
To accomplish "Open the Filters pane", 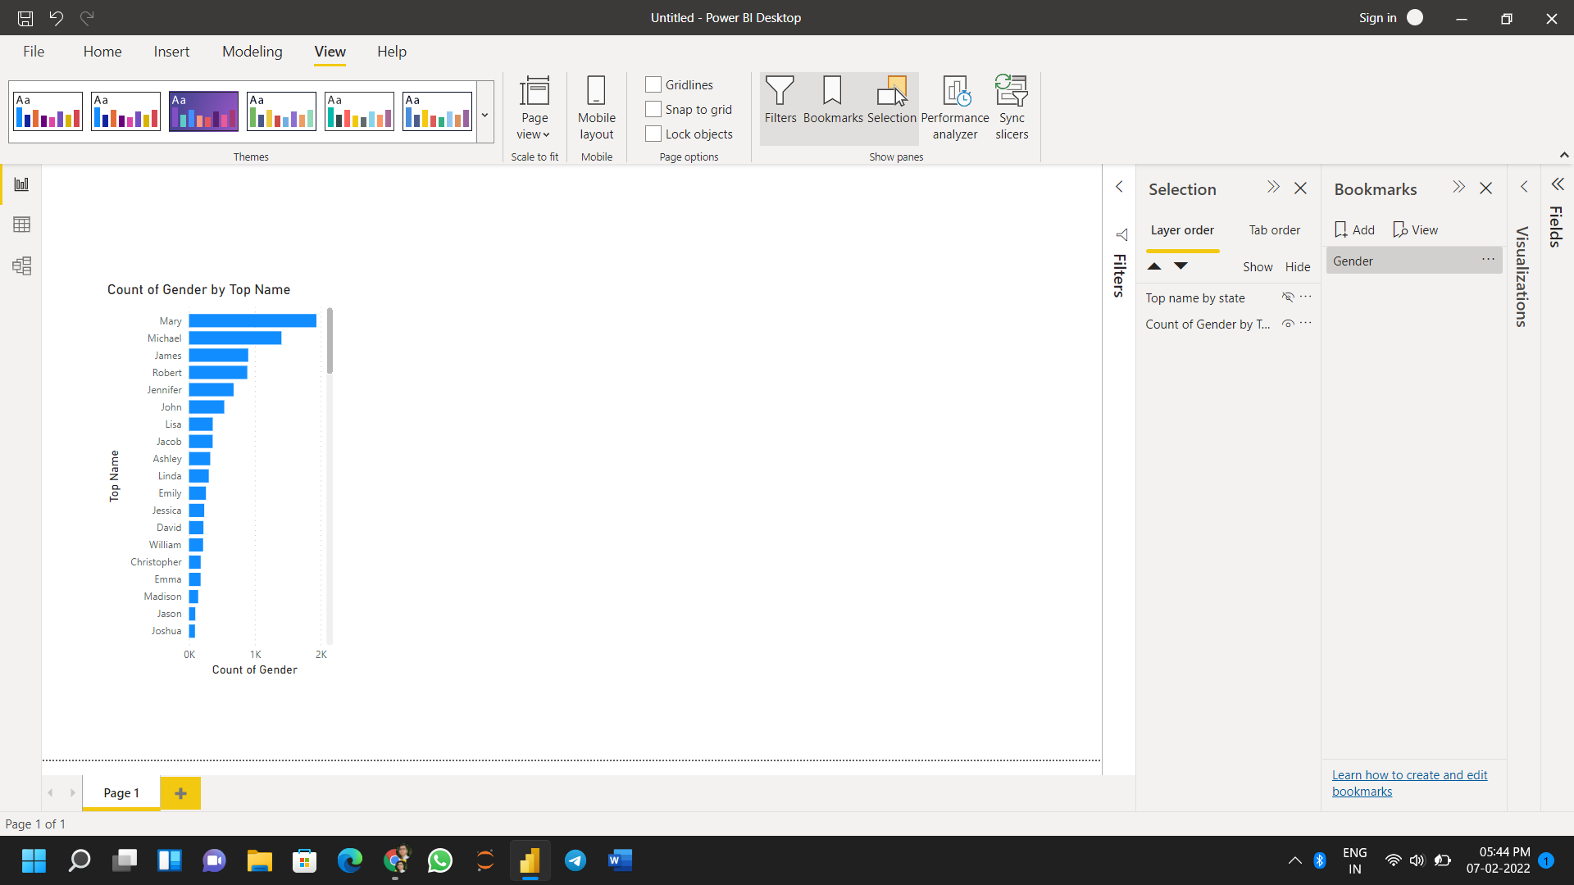I will [x=780, y=104].
